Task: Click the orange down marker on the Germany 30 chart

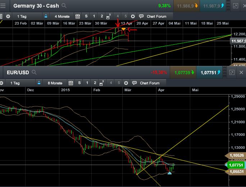Action: [123, 29]
